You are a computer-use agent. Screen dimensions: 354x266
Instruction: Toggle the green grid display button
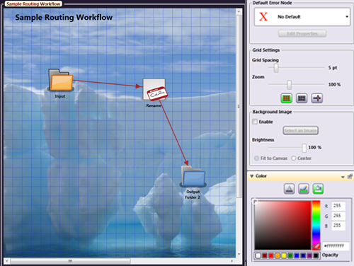287,98
